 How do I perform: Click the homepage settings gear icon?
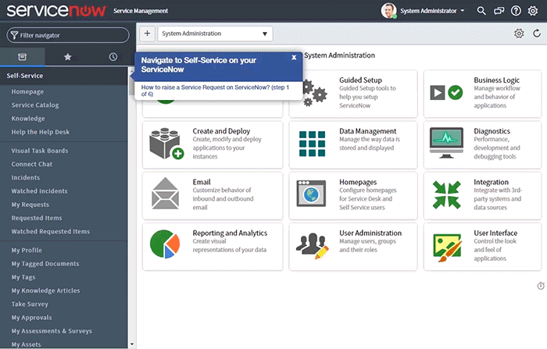(x=519, y=34)
